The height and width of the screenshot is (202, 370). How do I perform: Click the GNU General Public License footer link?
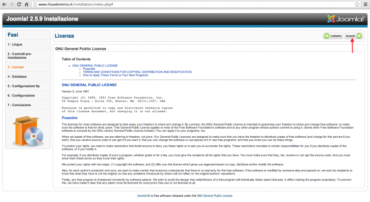point(214,196)
